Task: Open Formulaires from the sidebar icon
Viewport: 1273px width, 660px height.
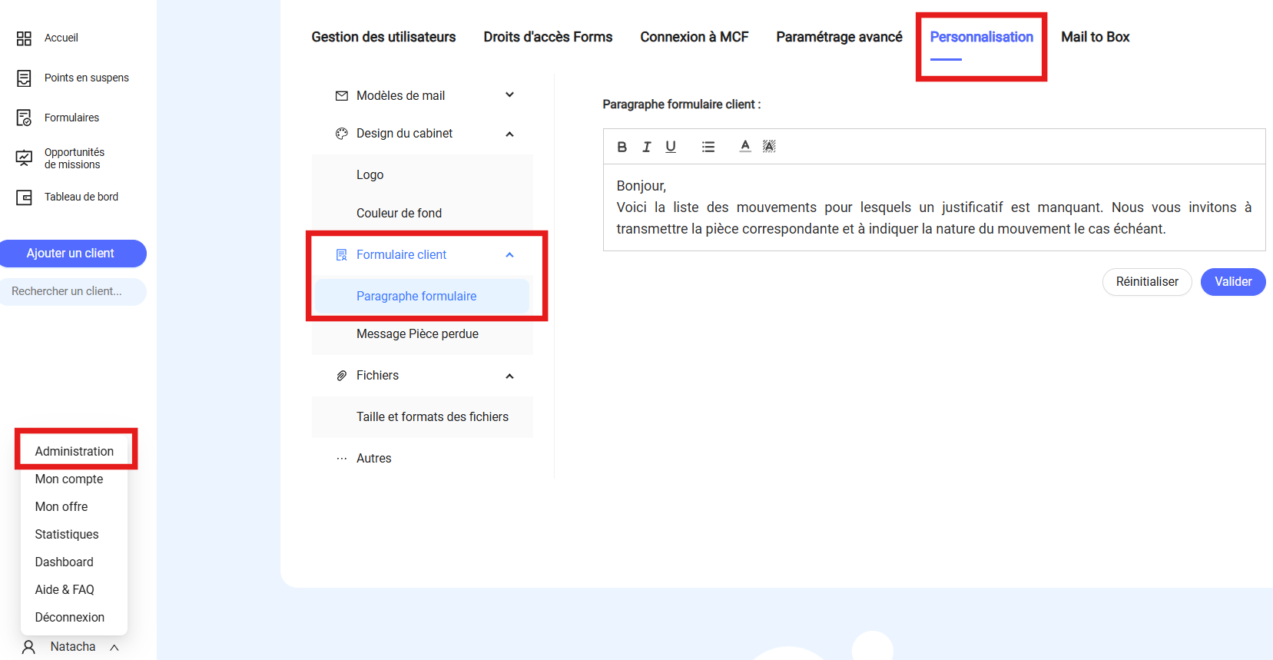Action: pyautogui.click(x=24, y=118)
